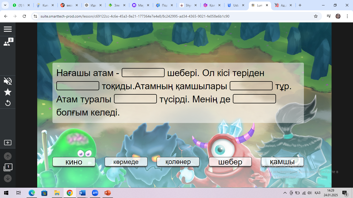Show hidden system tray icons
Viewport: 353px width, 198px height.
285,193
